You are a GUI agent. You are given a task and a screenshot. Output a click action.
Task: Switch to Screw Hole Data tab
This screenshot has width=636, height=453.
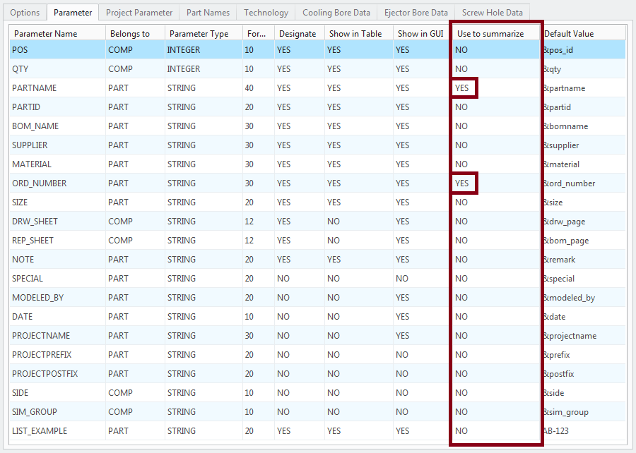pos(492,13)
